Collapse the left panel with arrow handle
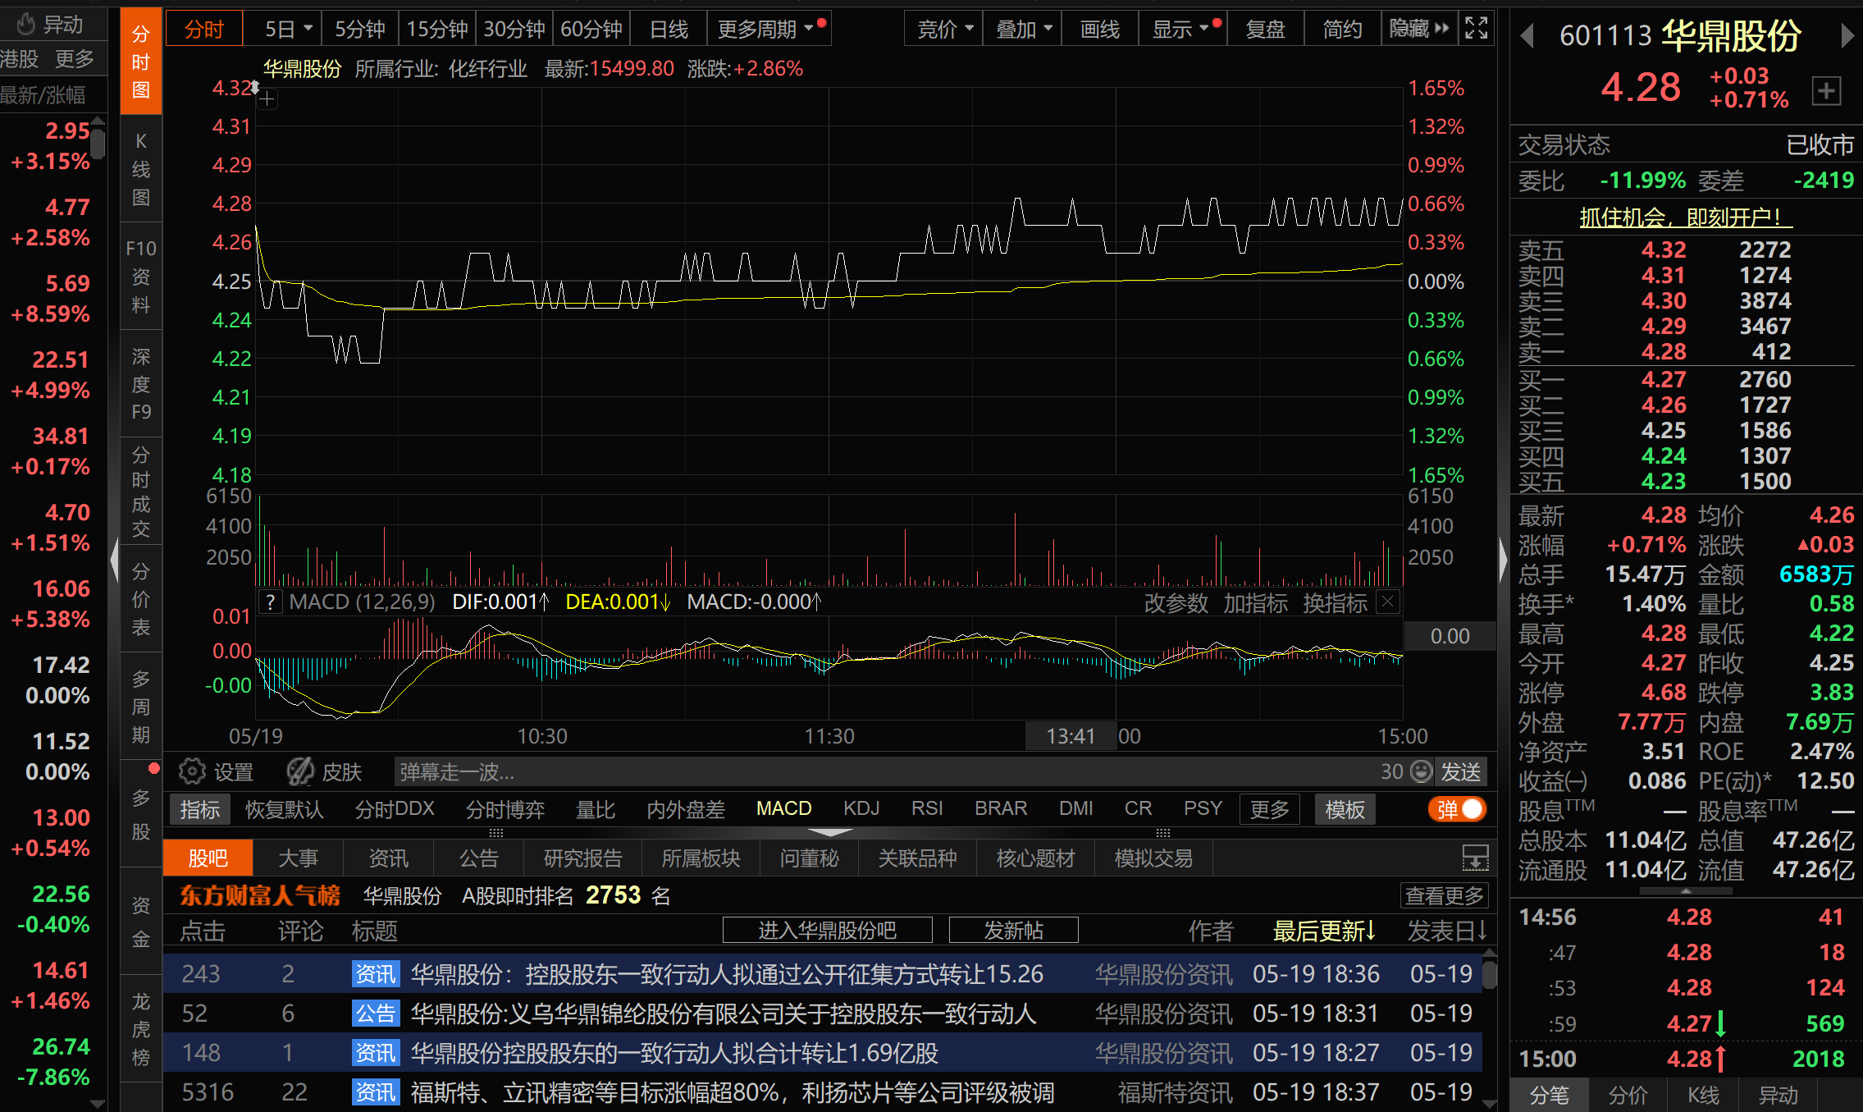 (x=114, y=560)
